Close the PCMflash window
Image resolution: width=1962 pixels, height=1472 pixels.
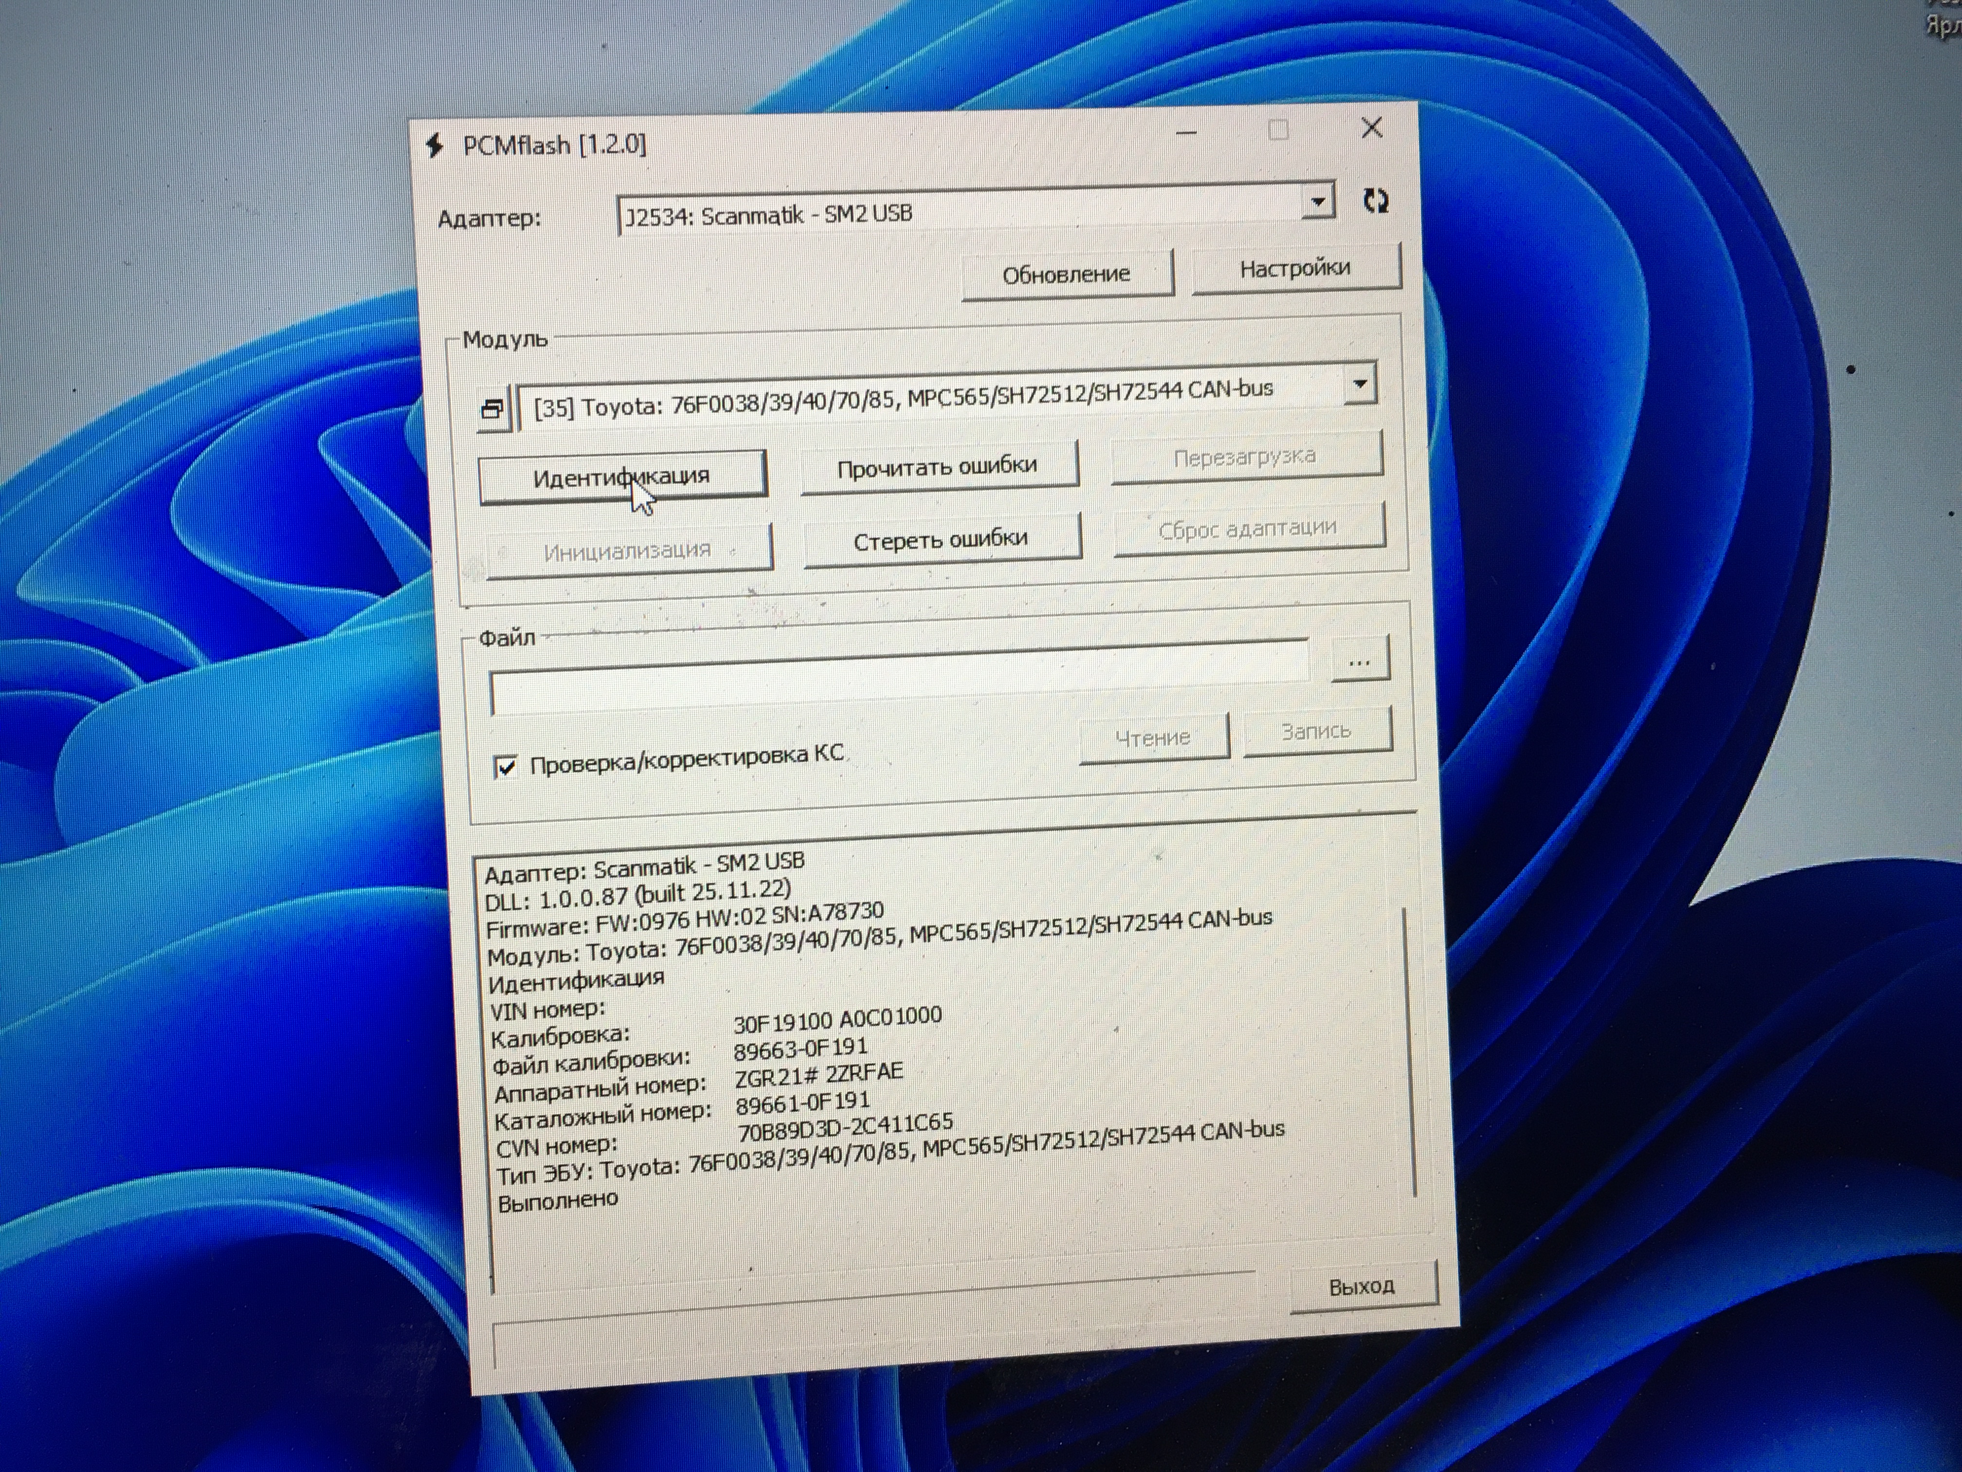[1371, 128]
